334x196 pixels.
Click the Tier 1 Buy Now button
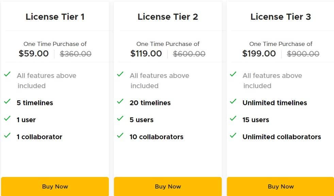(55, 186)
